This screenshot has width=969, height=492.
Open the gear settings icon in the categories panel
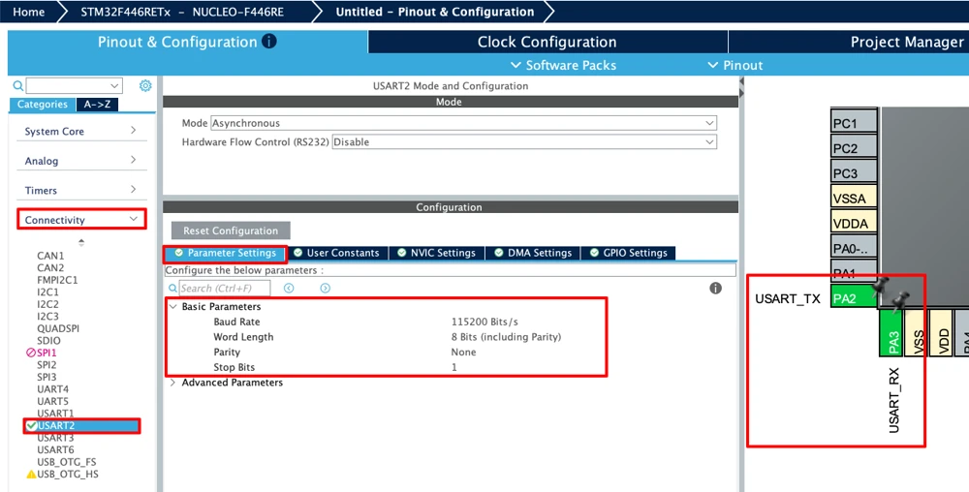pos(145,86)
